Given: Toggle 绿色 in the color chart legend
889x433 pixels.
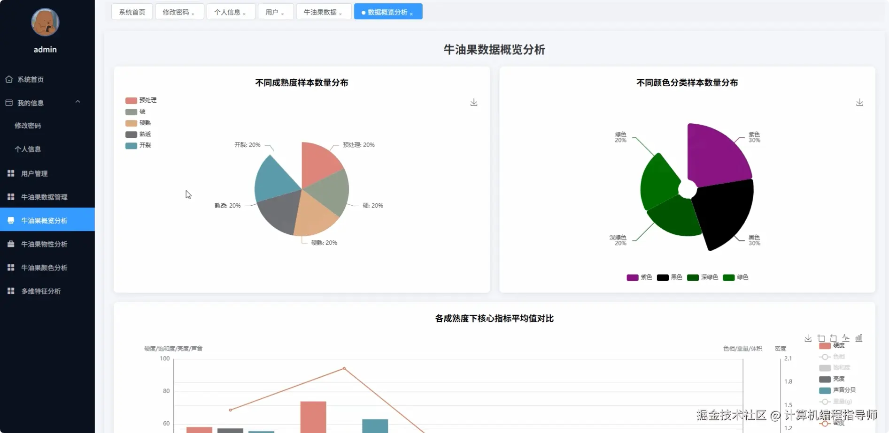Looking at the screenshot, I should 735,277.
